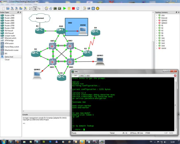The width and height of the screenshot is (180, 144).
Task: Select EtherSwitch router in Nodes Types list
Action: [x=12, y=50]
